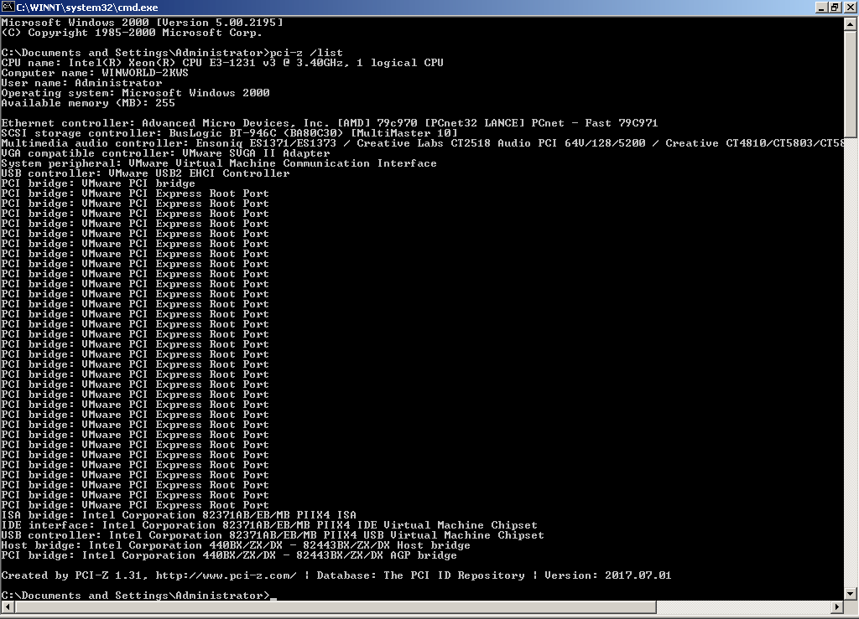Open the cmd.exe system menu icon
859x619 pixels.
[x=8, y=7]
